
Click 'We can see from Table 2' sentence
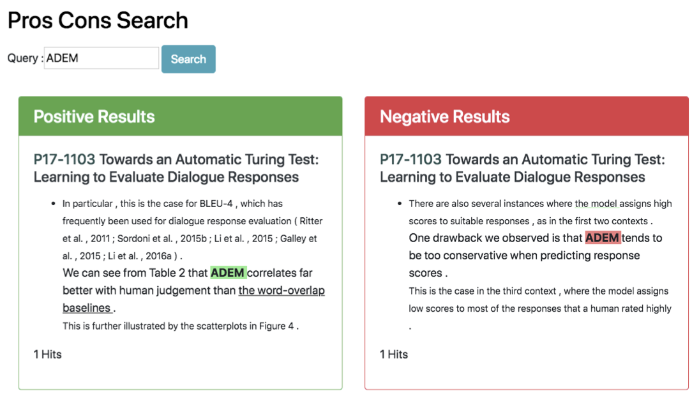point(193,291)
